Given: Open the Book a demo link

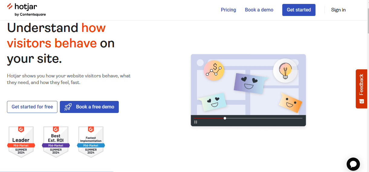Looking at the screenshot, I should pyautogui.click(x=259, y=10).
